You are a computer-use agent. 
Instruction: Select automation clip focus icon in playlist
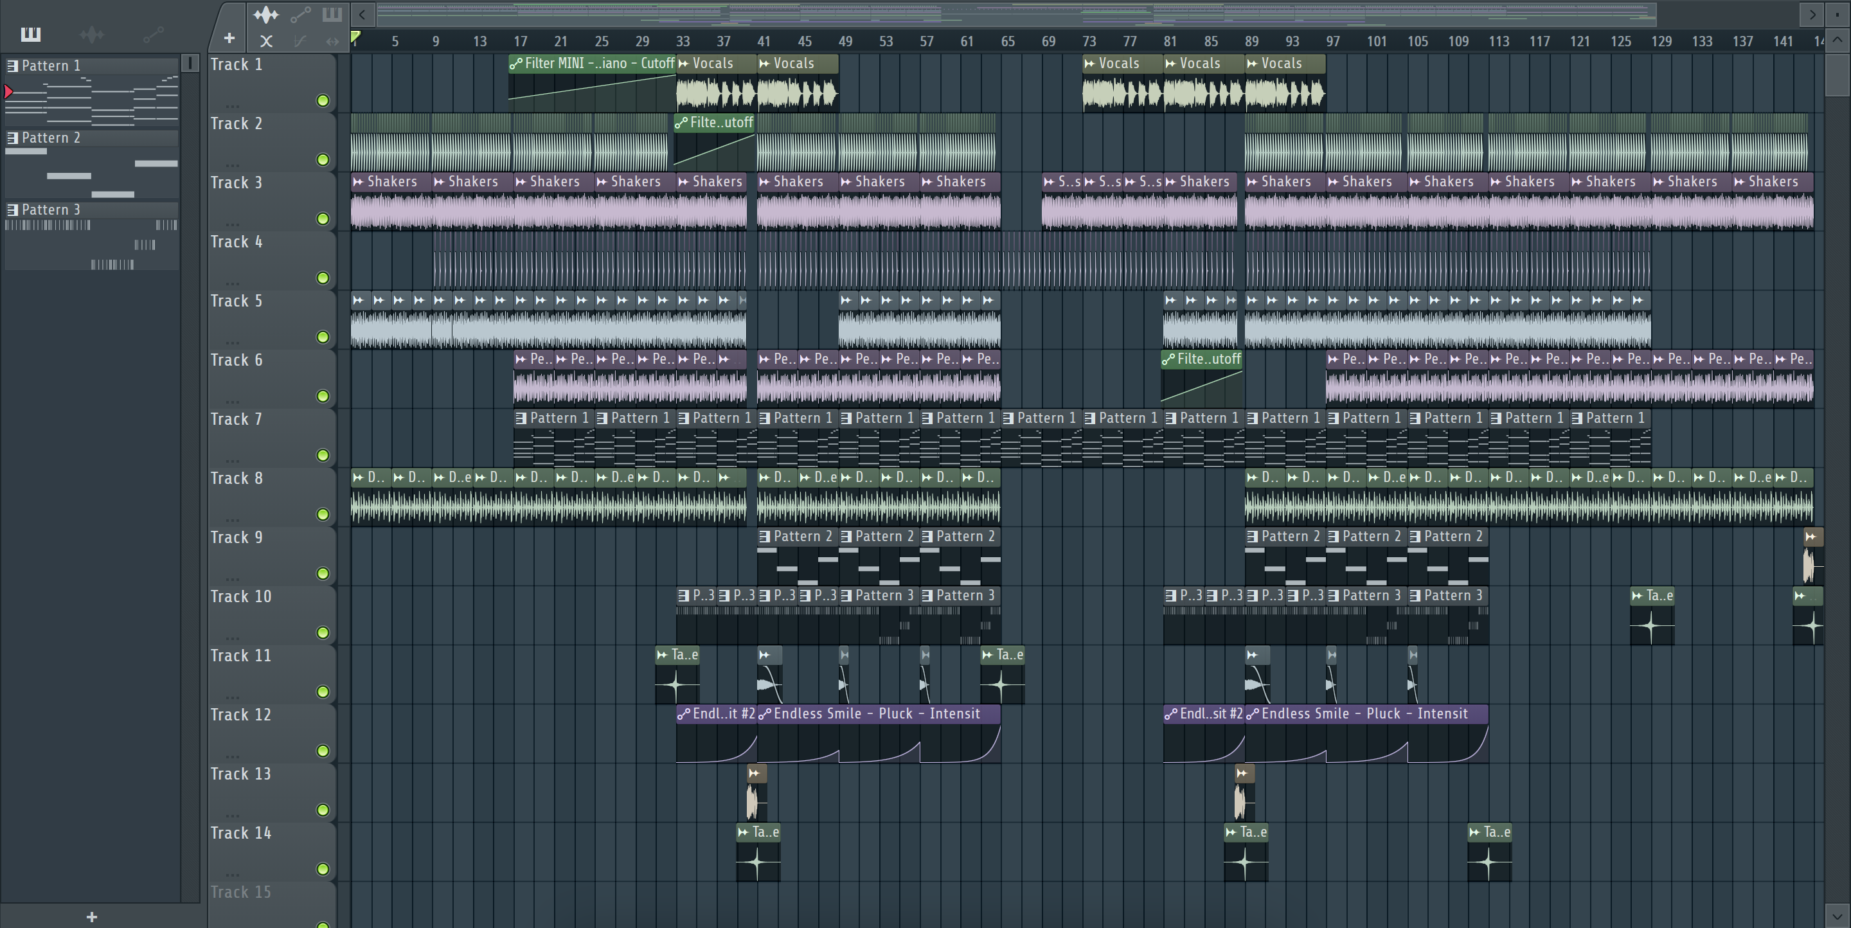click(300, 14)
